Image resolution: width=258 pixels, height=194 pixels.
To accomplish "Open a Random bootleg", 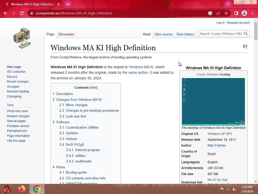I will click(18, 91).
